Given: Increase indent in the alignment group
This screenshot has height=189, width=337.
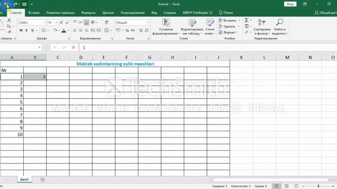Looking at the screenshot, I should pos(98,30).
